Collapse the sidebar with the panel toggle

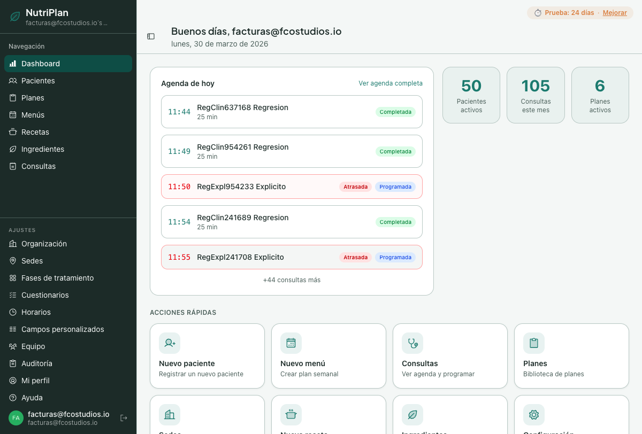[x=151, y=36]
